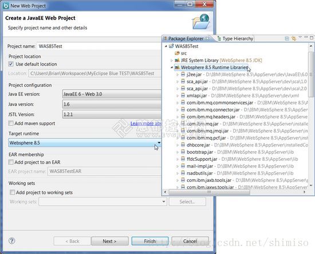Screen dimensions: 315x254
Task: Click the Websphere 8.5 Runtime Libraries icon
Action: point(177,68)
